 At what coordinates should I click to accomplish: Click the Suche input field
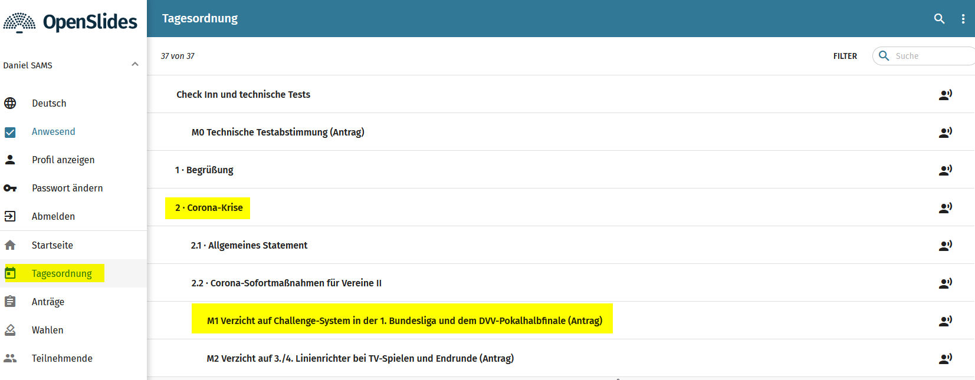[x=932, y=56]
